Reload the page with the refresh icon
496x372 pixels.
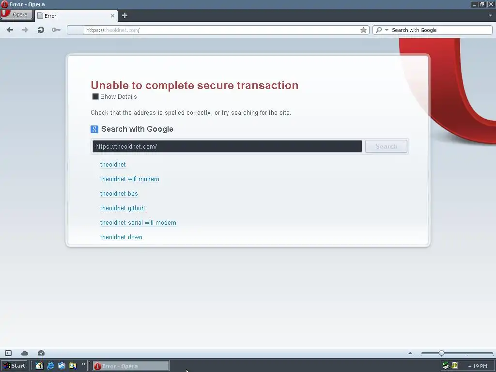tap(41, 30)
